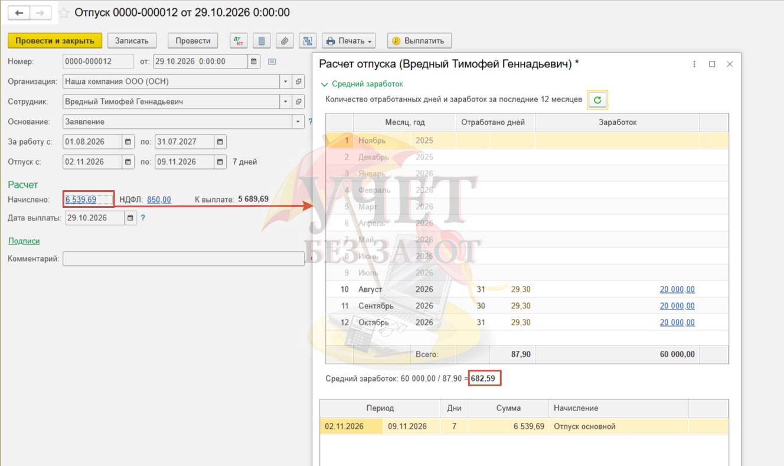Expand the Основание dropdown list
Image resolution: width=784 pixels, height=466 pixels.
299,122
